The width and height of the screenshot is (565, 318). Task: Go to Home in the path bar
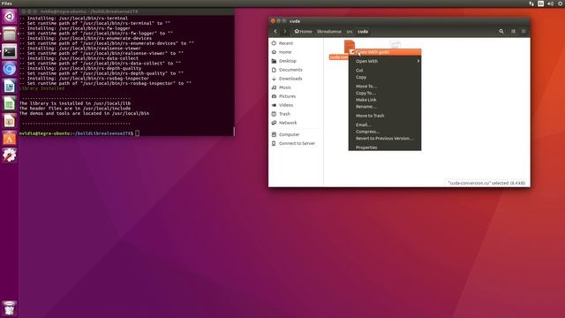303,32
